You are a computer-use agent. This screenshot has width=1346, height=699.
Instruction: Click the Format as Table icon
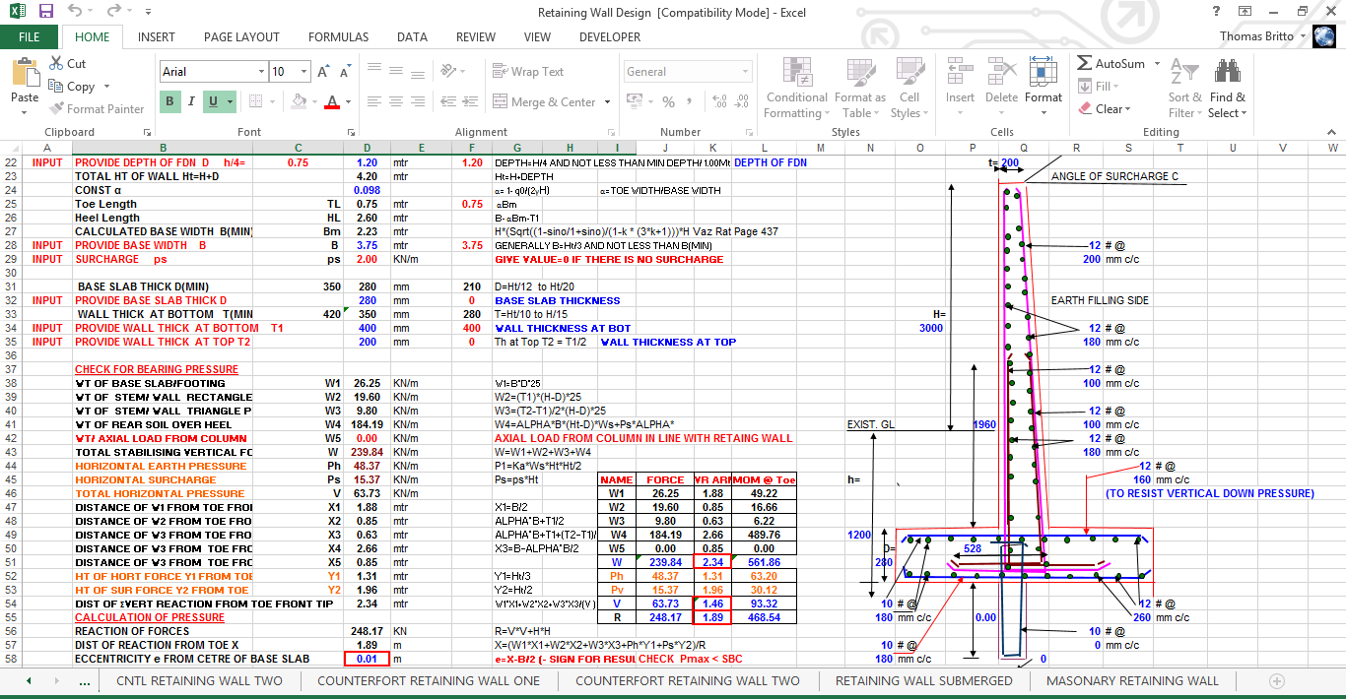[x=859, y=87]
